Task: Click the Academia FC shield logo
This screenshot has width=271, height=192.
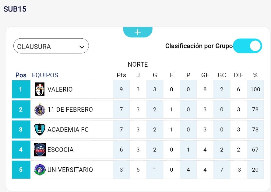Action: (40, 130)
